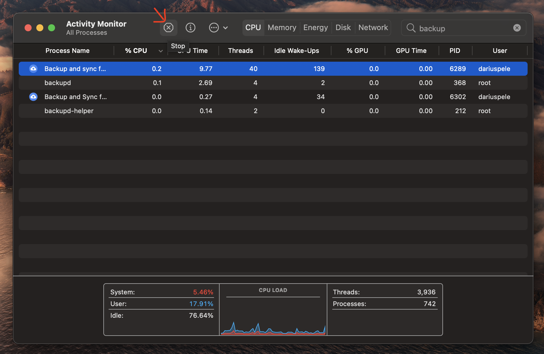
Task: Click the Activity Monitor window title
Action: pyautogui.click(x=96, y=24)
